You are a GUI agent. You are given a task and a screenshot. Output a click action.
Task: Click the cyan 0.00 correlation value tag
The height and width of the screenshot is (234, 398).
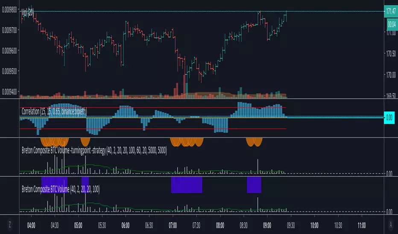click(x=389, y=117)
